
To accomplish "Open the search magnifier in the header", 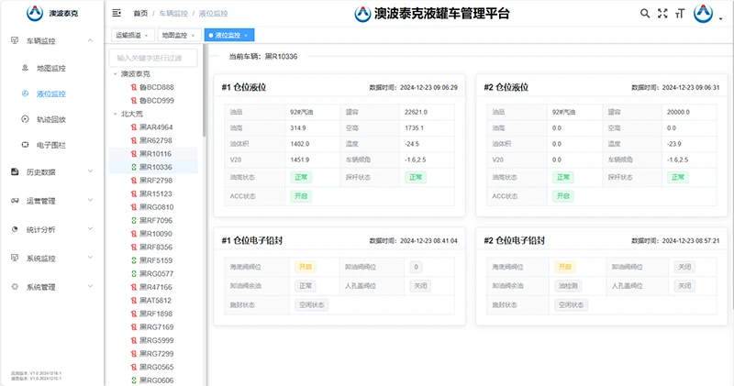I will 645,14.
